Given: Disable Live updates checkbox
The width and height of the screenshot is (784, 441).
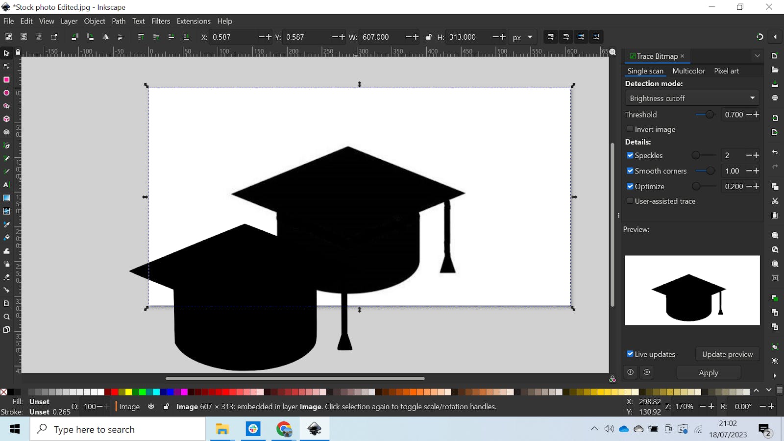Looking at the screenshot, I should [x=630, y=354].
